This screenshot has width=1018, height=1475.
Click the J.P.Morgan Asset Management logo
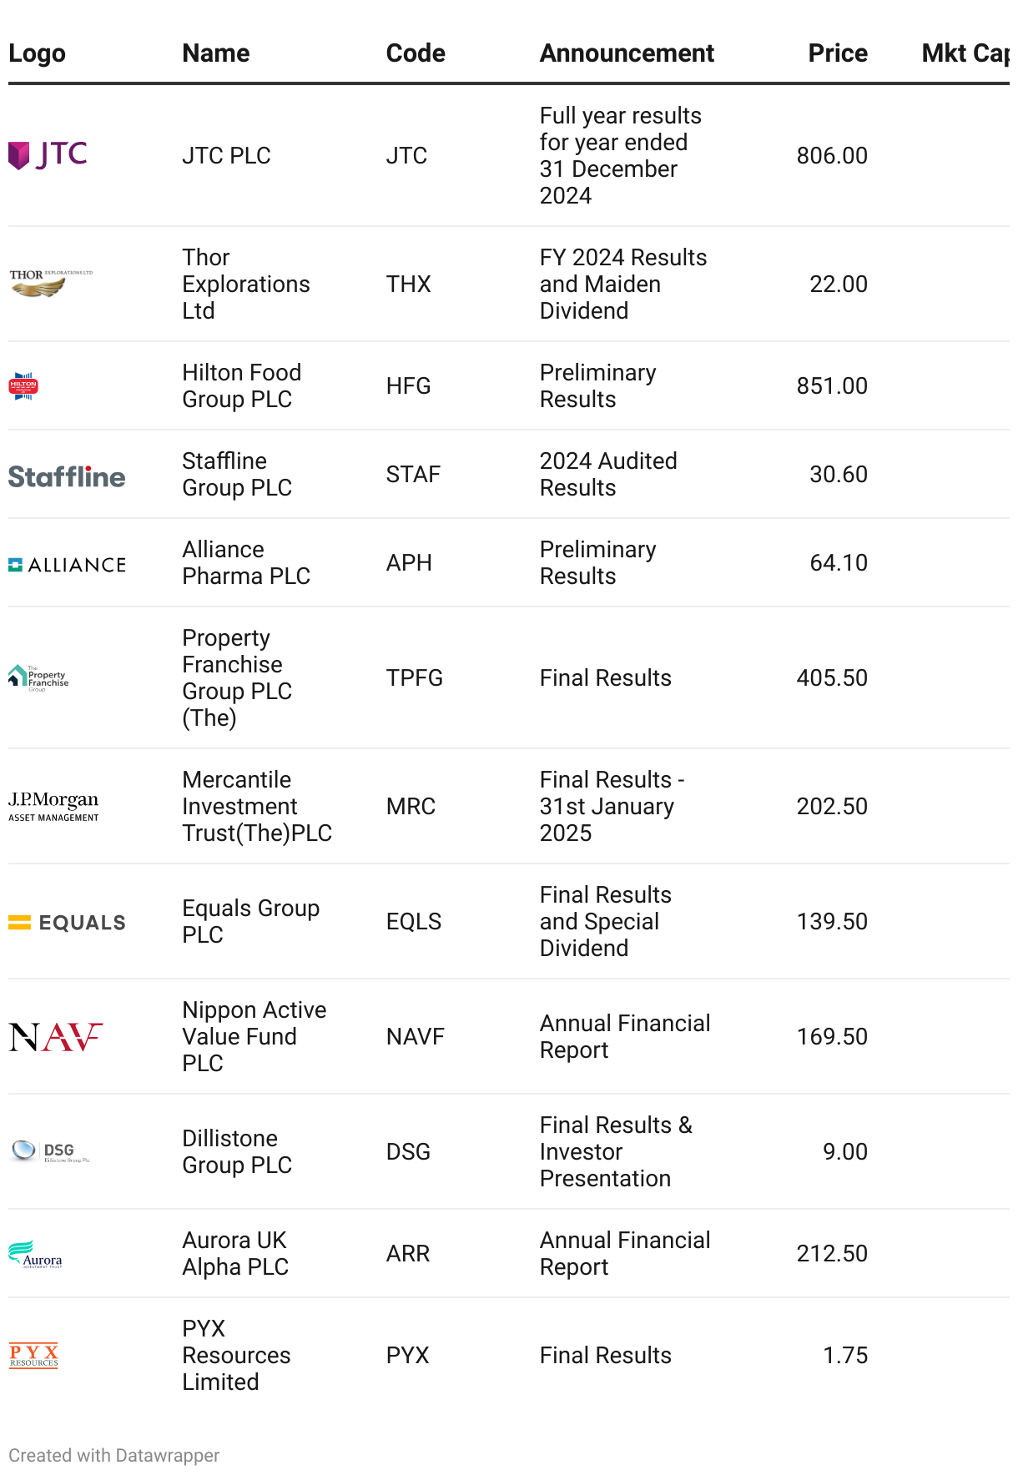point(53,806)
